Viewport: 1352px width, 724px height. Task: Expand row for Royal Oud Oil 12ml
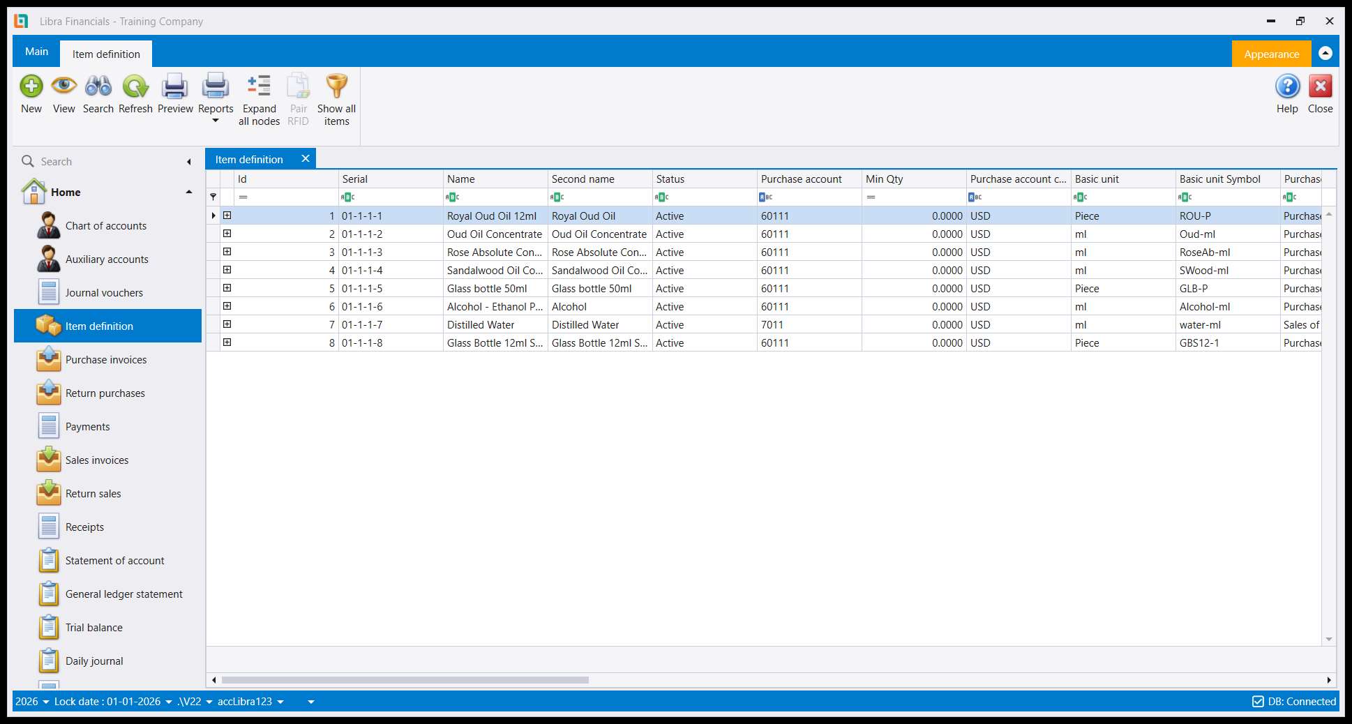[x=227, y=216]
